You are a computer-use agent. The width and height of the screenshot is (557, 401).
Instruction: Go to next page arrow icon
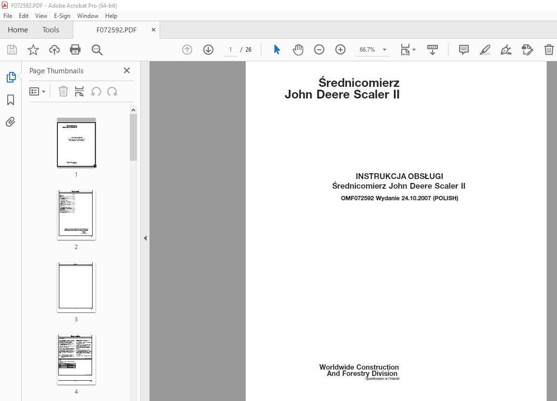208,50
